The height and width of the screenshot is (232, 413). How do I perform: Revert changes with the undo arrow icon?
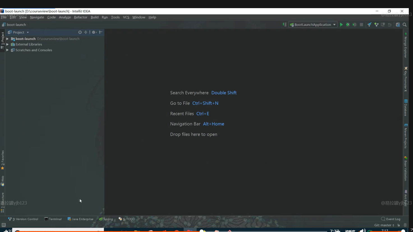(x=390, y=25)
